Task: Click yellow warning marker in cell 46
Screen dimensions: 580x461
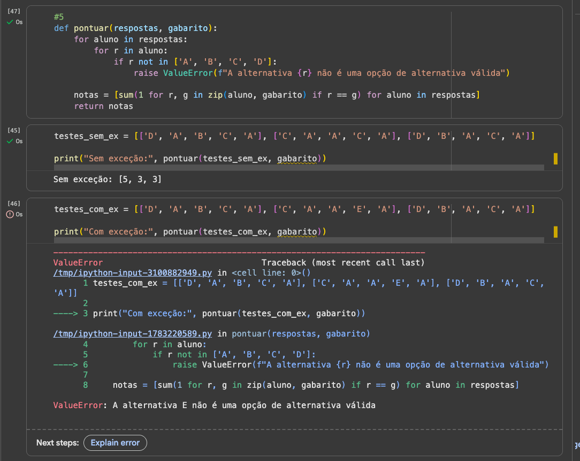Action: point(555,232)
